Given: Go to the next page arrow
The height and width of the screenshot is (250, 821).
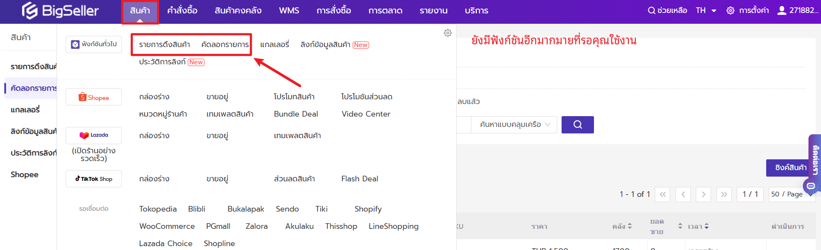Looking at the screenshot, I should pyautogui.click(x=703, y=194).
